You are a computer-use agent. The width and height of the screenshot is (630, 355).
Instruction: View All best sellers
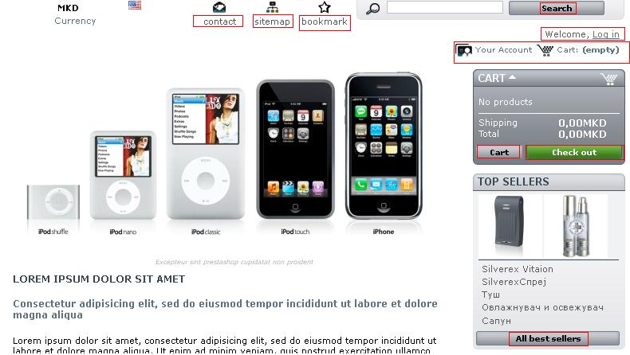click(x=548, y=338)
